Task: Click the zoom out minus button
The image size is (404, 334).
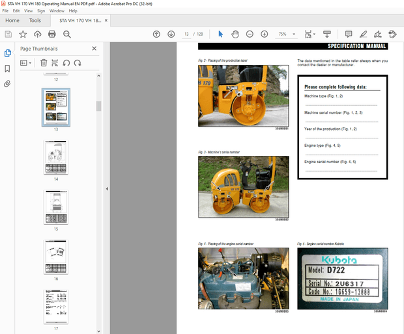Action: [250, 34]
